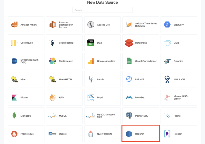This screenshot has width=205, height=144.
Task: Pick the 'Microsoft SQL Server' label
Action: [181, 97]
